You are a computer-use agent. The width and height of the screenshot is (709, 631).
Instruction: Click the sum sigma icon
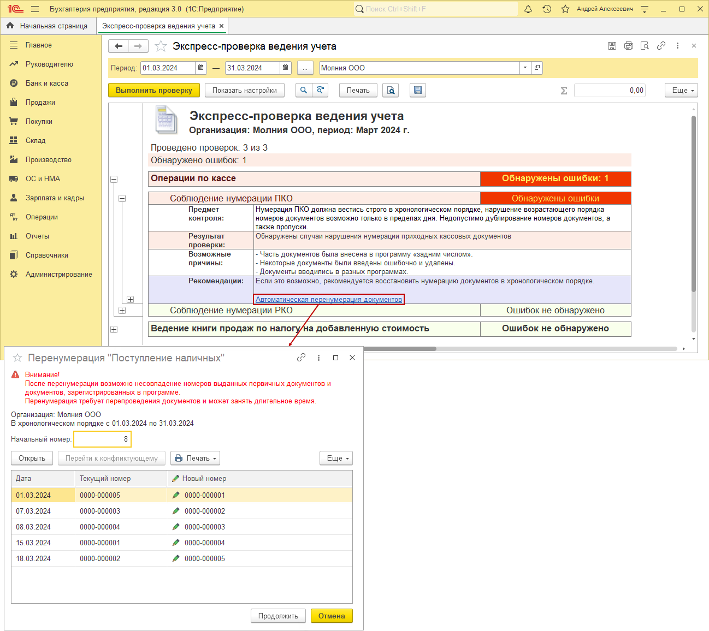click(564, 91)
